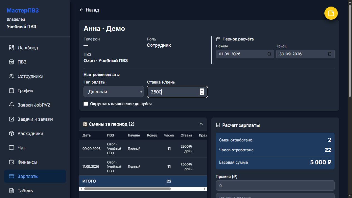
Task: Go to Сотрудники in the sidebar
Action: pos(35,76)
